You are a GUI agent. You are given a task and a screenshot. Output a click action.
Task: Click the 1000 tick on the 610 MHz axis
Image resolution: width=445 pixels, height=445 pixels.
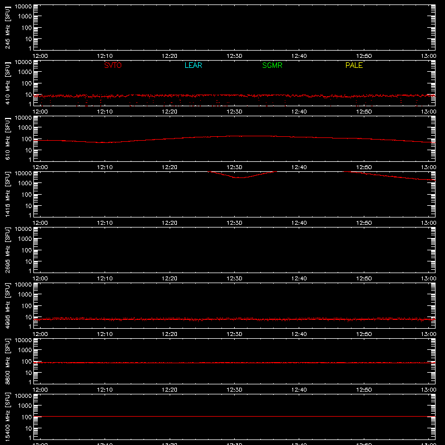point(25,127)
